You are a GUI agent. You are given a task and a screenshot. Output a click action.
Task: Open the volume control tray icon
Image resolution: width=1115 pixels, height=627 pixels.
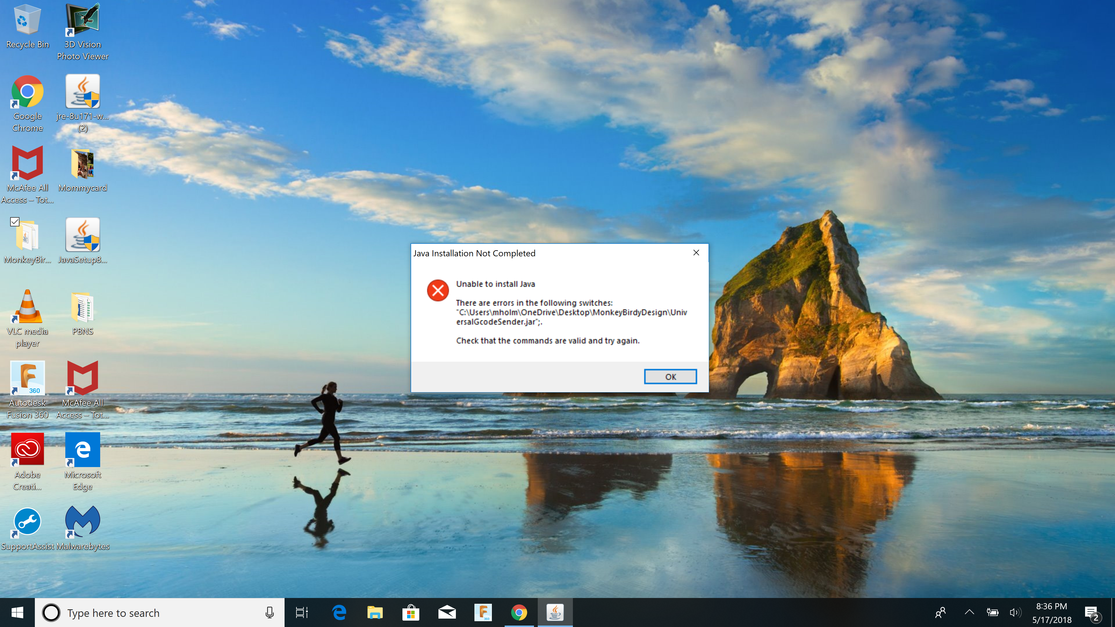pyautogui.click(x=1015, y=613)
